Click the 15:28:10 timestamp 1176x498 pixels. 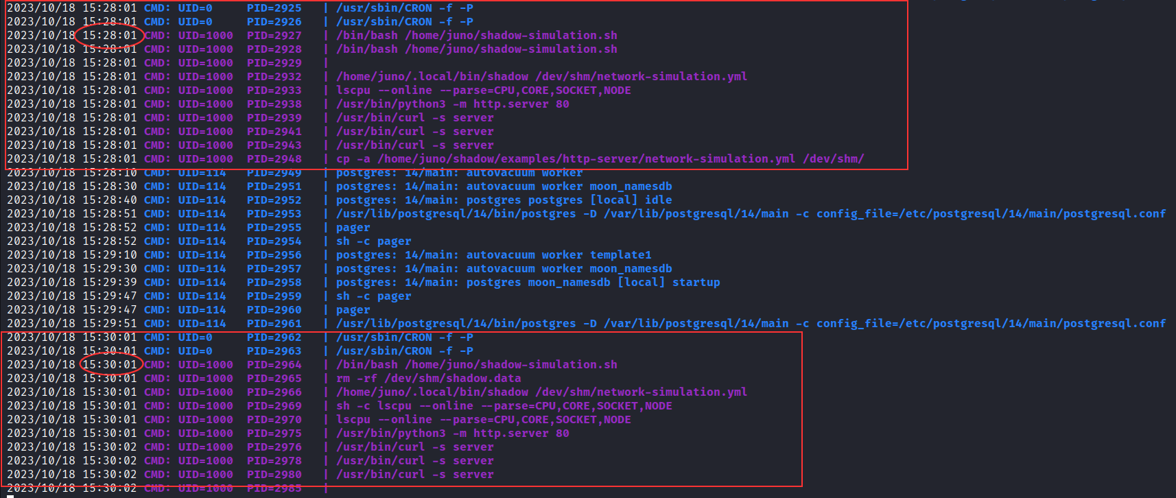pyautogui.click(x=109, y=173)
